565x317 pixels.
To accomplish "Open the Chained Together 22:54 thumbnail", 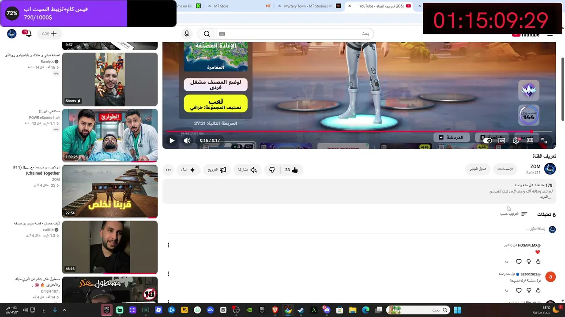I will coord(110,192).
